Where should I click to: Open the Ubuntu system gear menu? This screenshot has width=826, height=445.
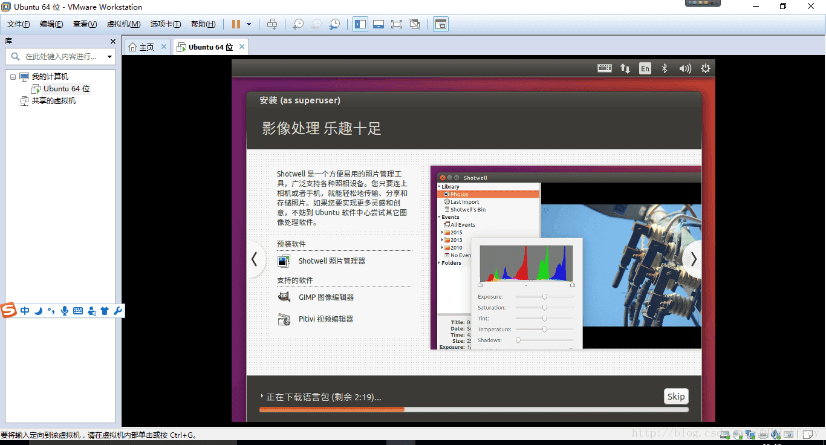tap(705, 68)
